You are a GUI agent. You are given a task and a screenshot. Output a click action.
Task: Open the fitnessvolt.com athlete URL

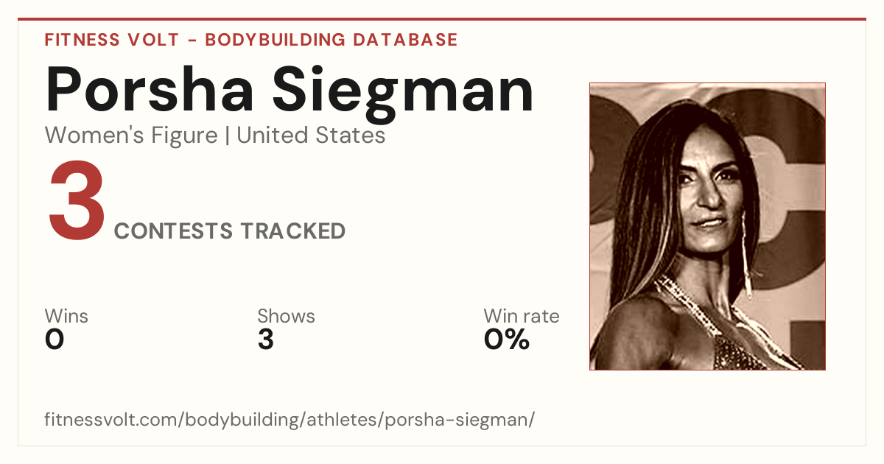point(290,420)
